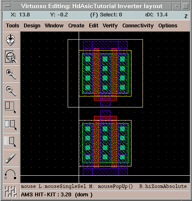The width and height of the screenshot is (192, 201).
Task: Open the Design menu
Action: pyautogui.click(x=32, y=26)
